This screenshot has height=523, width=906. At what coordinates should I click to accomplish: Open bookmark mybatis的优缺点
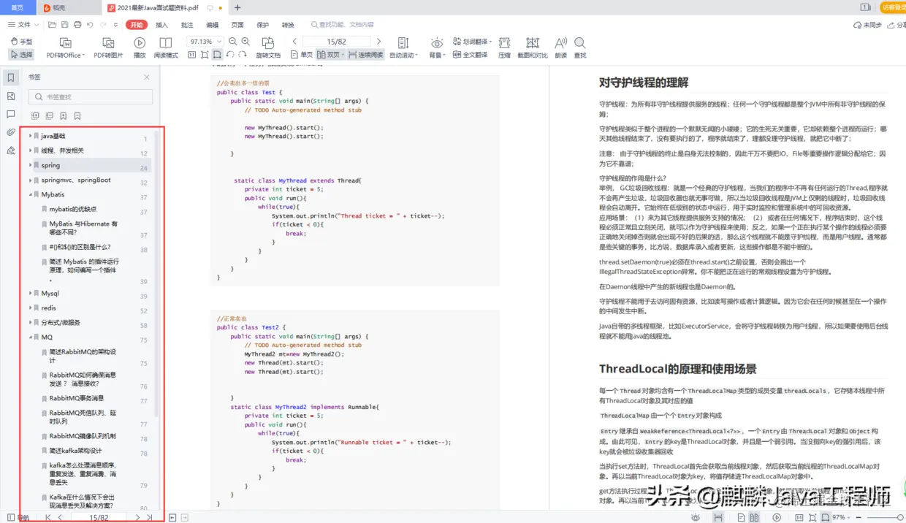(72, 209)
